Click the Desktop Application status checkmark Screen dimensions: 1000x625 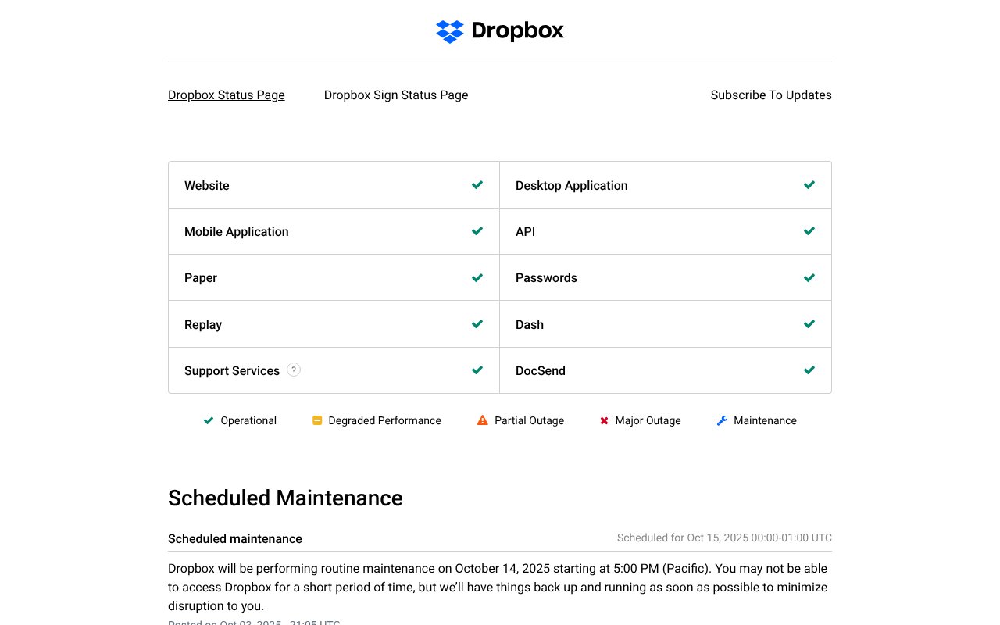809,185
